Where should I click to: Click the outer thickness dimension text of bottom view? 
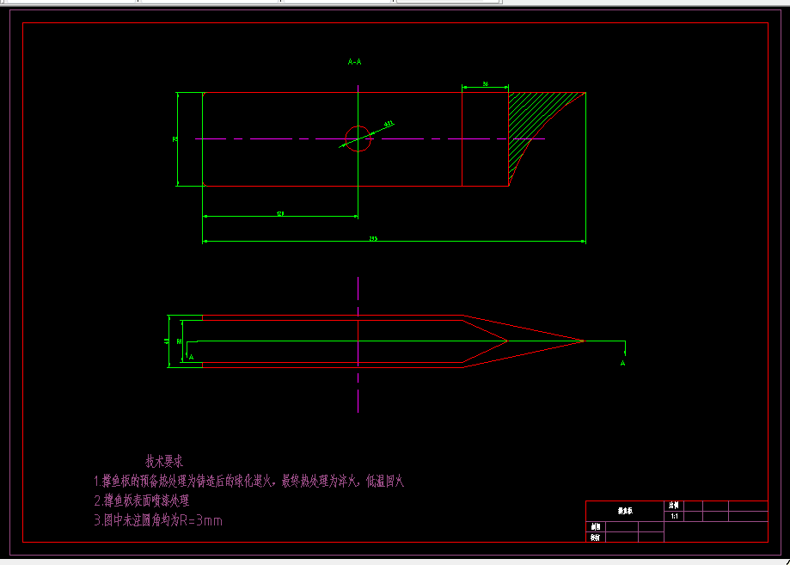(x=167, y=341)
